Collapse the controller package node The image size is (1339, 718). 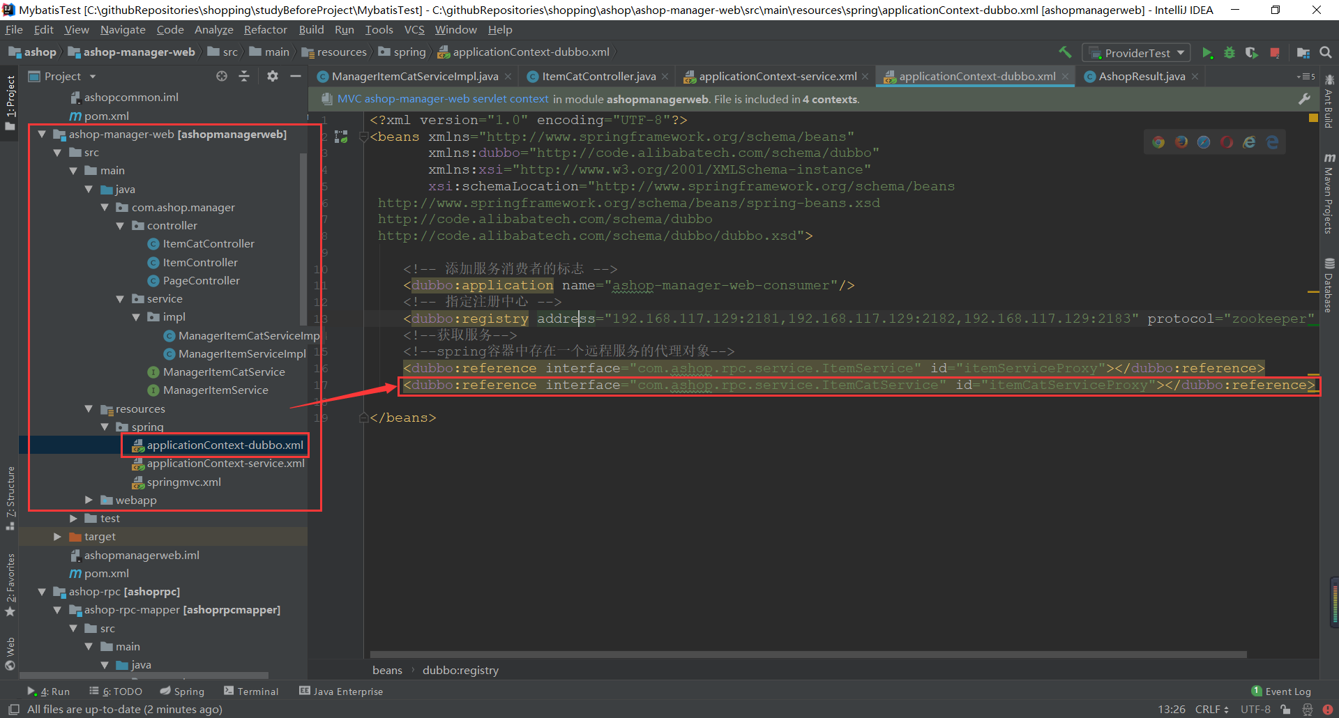(120, 226)
